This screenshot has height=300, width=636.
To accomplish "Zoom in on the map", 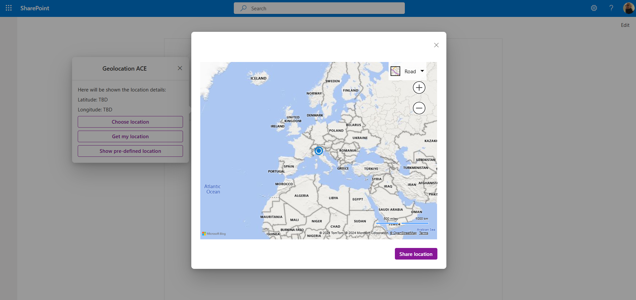I will pos(419,88).
